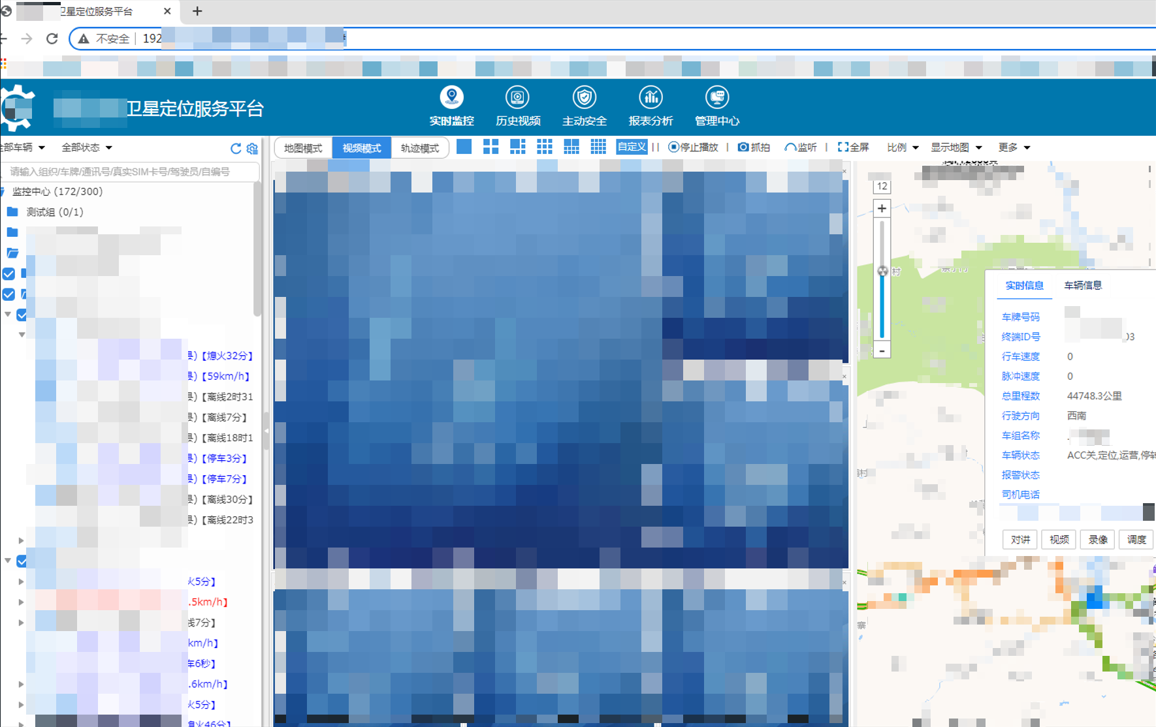Open the 全部状态 dropdown filter
The width and height of the screenshot is (1156, 727).
[86, 147]
